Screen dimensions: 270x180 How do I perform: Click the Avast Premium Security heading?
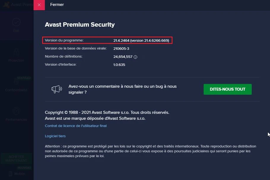pyautogui.click(x=80, y=25)
